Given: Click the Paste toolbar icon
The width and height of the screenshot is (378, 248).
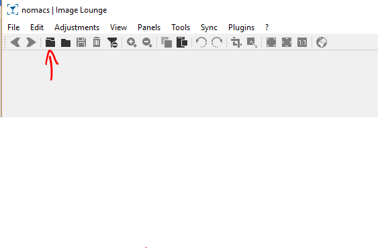Looking at the screenshot, I should pyautogui.click(x=182, y=42).
